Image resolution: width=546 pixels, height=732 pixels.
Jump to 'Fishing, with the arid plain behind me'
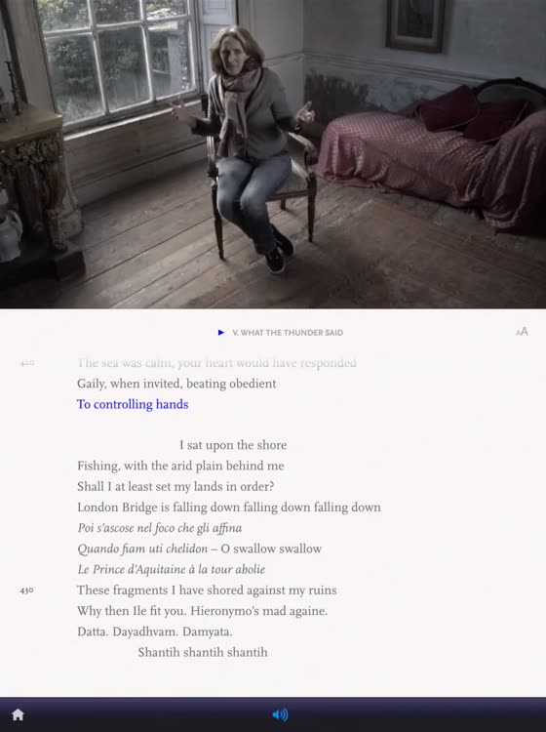(181, 466)
